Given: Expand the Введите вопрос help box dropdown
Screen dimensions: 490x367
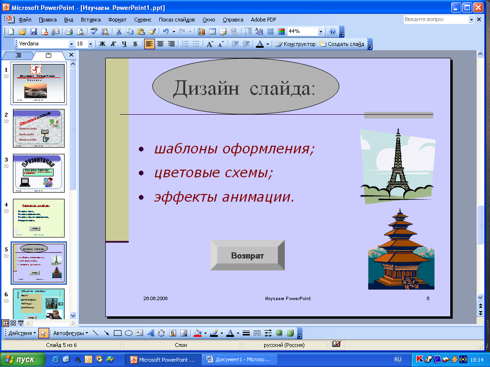Looking at the screenshot, I should (x=471, y=19).
